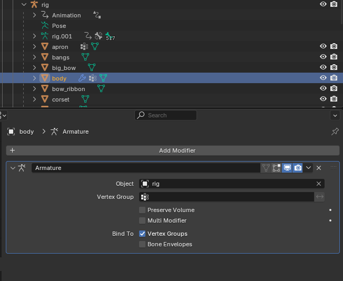Click the Pose icon in outliner
Viewport: 343px width, 281px height.
(x=45, y=26)
